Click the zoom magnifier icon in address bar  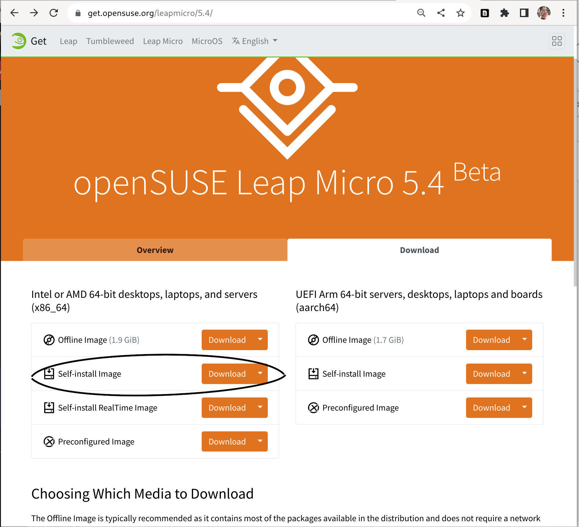tap(421, 13)
